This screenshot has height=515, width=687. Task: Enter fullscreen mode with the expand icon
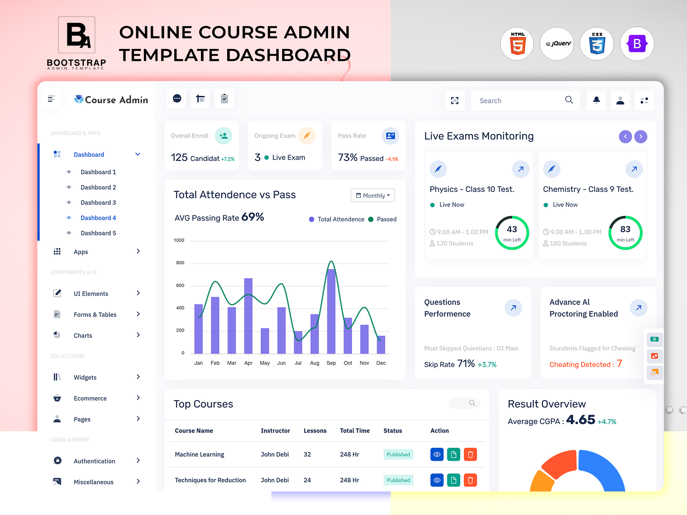pyautogui.click(x=455, y=100)
